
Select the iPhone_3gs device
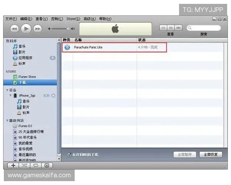coord(25,96)
